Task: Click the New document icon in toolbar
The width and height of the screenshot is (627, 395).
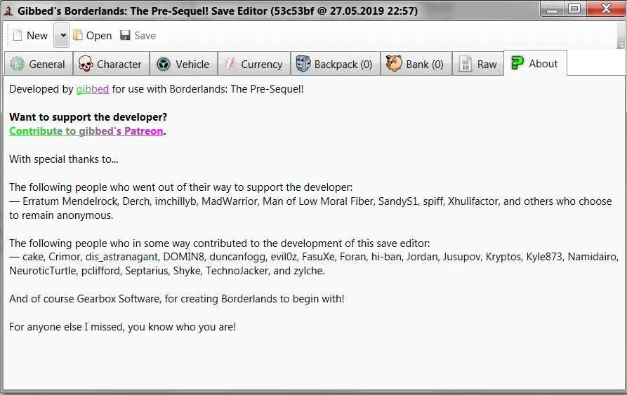Action: pos(18,36)
